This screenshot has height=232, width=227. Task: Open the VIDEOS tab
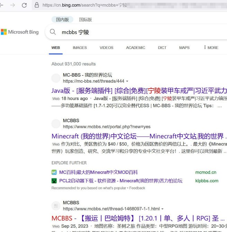click(107, 48)
